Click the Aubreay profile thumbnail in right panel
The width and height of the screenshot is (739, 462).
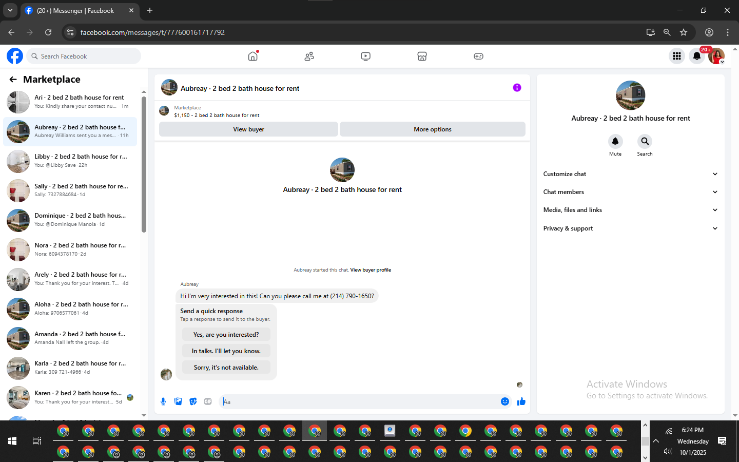coord(630,95)
